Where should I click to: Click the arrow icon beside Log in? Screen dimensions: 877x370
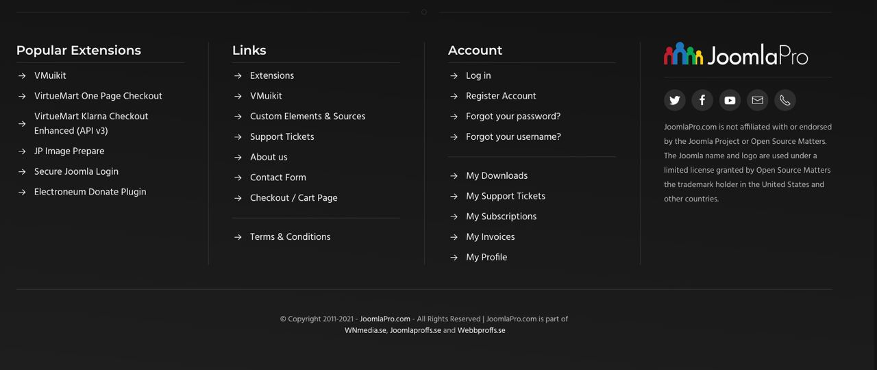pyautogui.click(x=454, y=76)
